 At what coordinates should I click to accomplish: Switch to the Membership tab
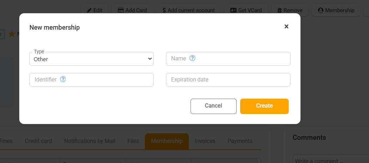[x=167, y=141]
